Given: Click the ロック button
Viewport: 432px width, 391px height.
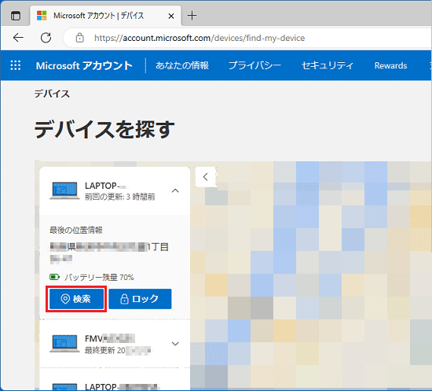Looking at the screenshot, I should point(140,299).
